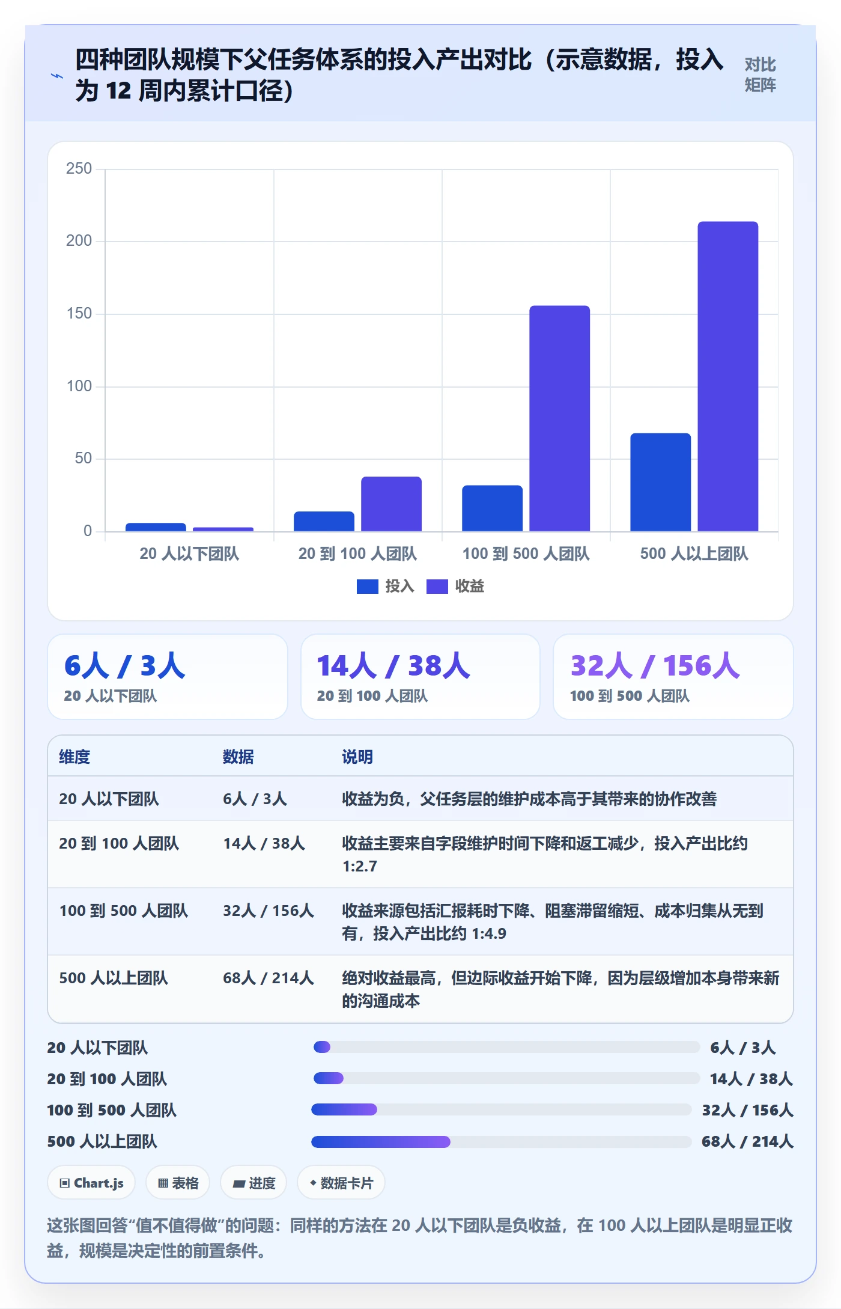Click the footer summary starting with 这张图回答

coord(420,1237)
